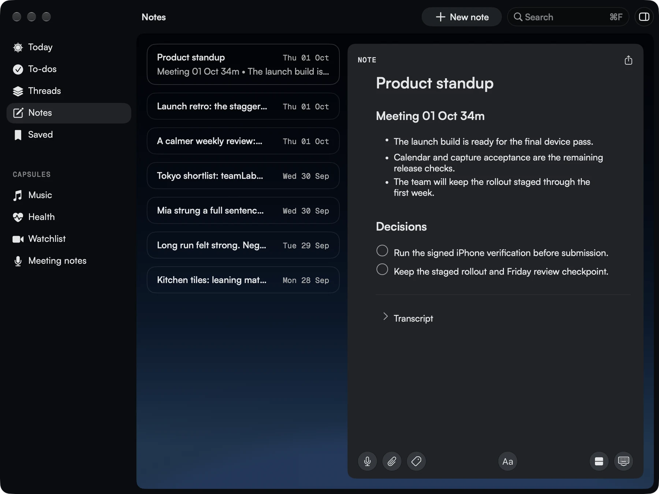
Task: Attach a file with paperclip icon
Action: pos(392,461)
